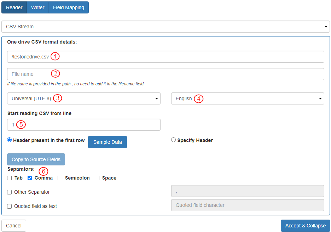Click the File name input field

pos(165,74)
